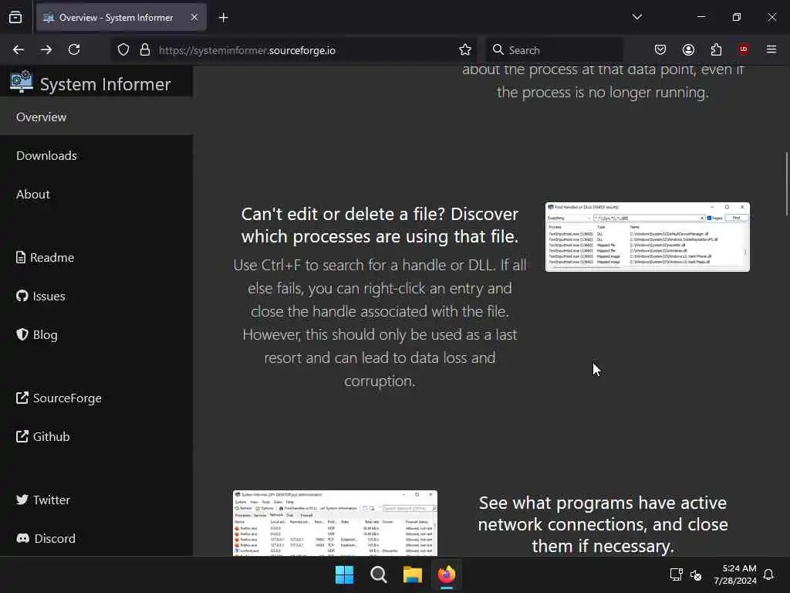Click the SourceForge external-link icon
This screenshot has height=593, width=790.
point(22,398)
